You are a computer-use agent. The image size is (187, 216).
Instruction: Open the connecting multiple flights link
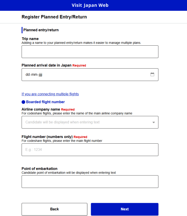point(50,94)
